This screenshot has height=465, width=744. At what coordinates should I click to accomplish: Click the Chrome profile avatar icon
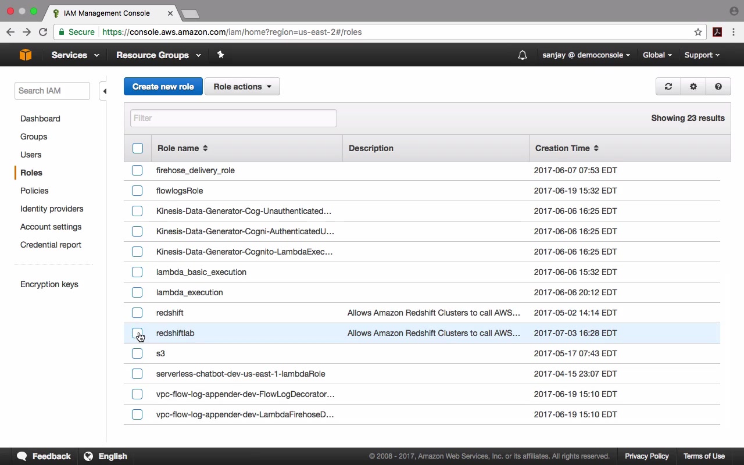tap(734, 11)
